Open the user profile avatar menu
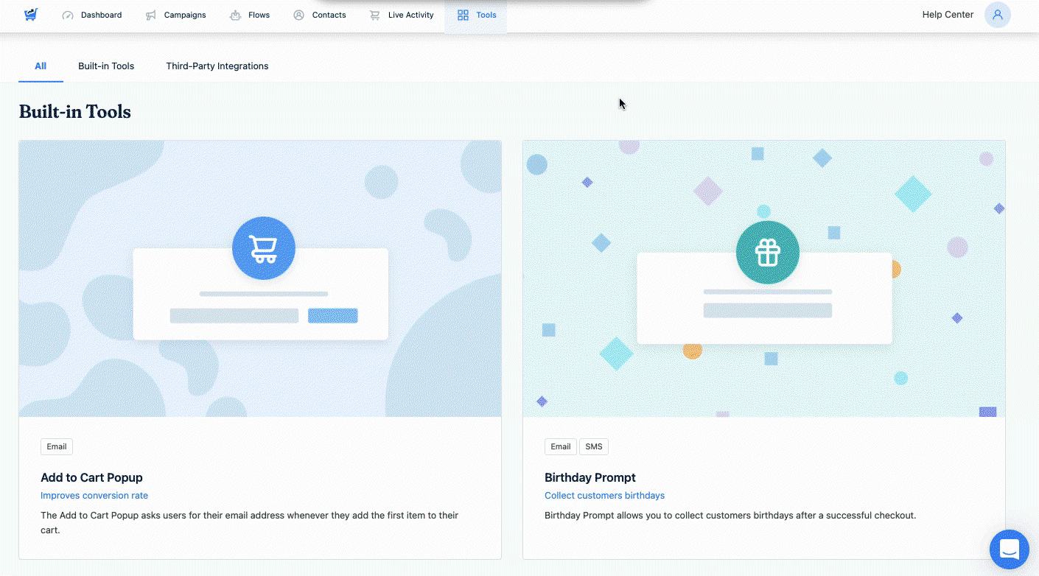1039x576 pixels. (997, 15)
